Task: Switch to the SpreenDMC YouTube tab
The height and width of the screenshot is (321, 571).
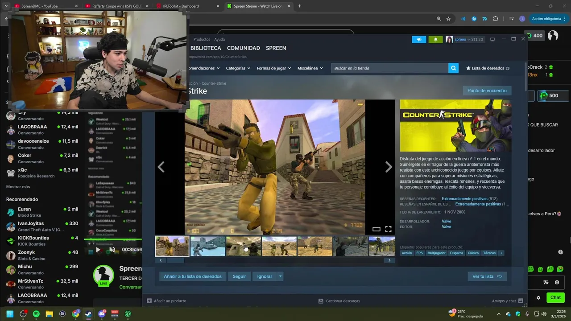Action: [45, 6]
